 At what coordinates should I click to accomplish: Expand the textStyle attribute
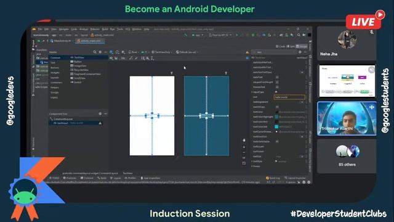coord(252,162)
